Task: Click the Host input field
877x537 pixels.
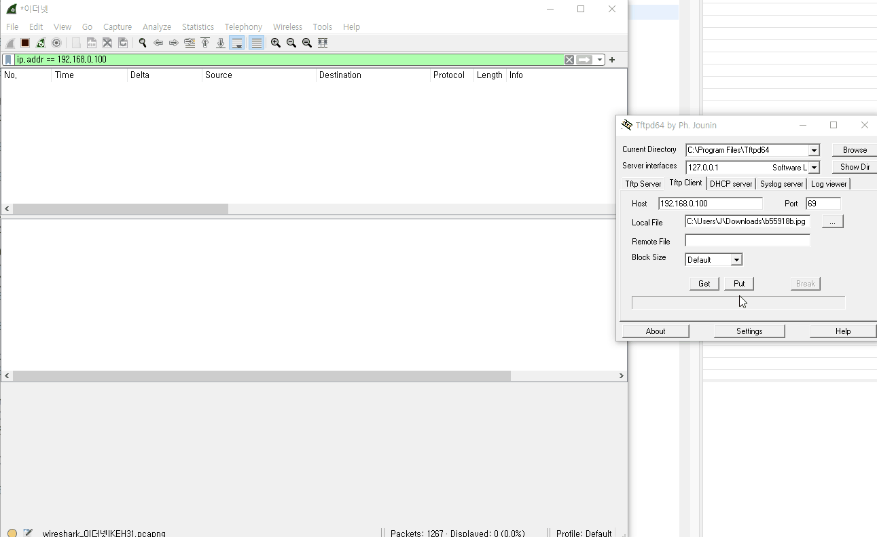Action: tap(711, 204)
